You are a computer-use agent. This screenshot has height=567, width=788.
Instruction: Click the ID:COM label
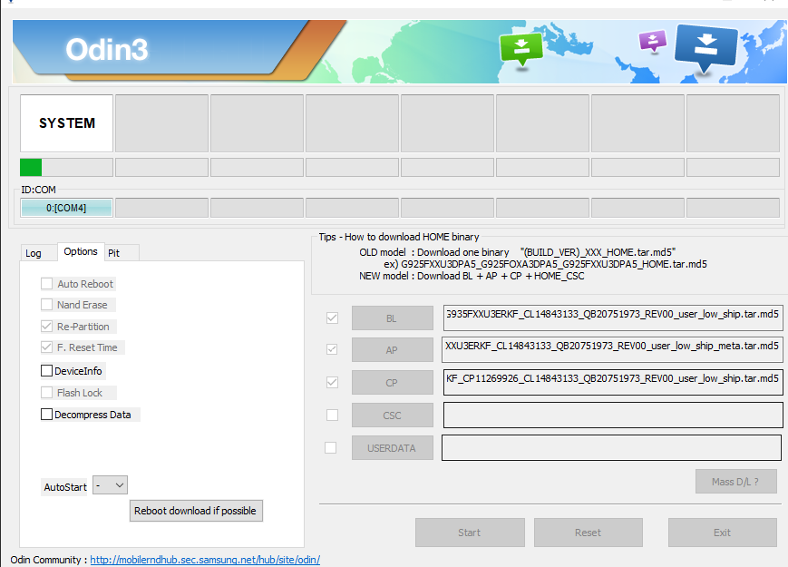click(x=38, y=190)
